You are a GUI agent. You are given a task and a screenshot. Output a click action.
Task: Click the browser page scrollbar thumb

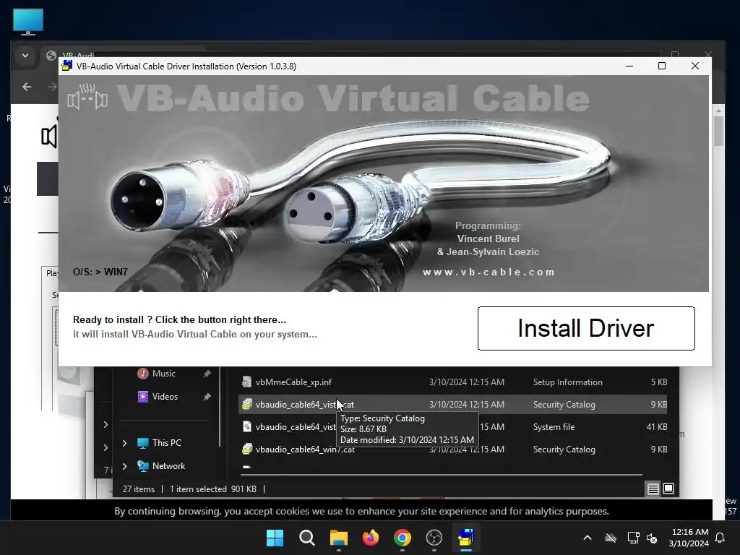719,131
